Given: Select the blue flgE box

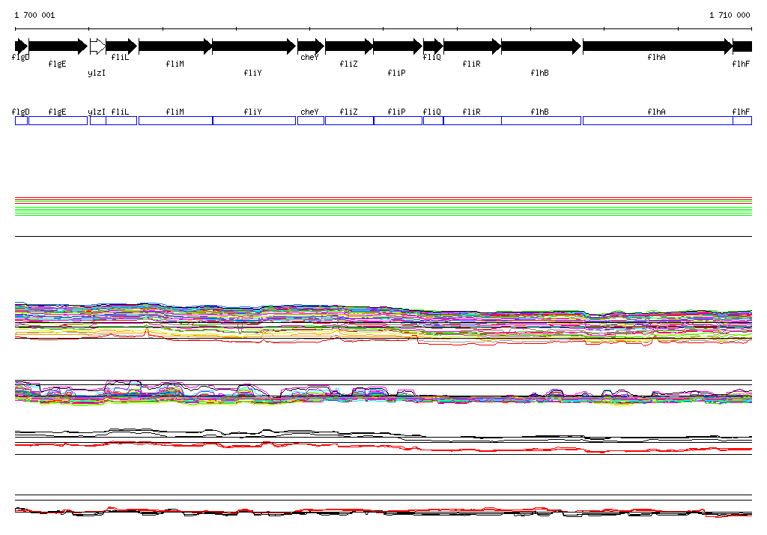Looking at the screenshot, I should (58, 121).
